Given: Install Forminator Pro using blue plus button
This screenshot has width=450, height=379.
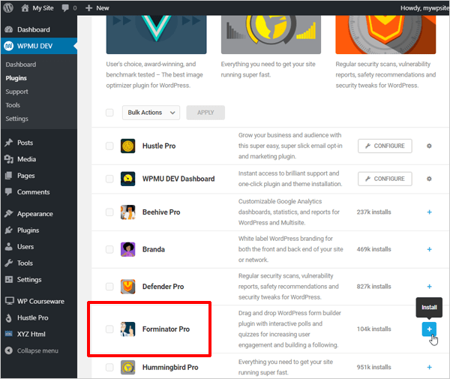Looking at the screenshot, I should tap(429, 329).
